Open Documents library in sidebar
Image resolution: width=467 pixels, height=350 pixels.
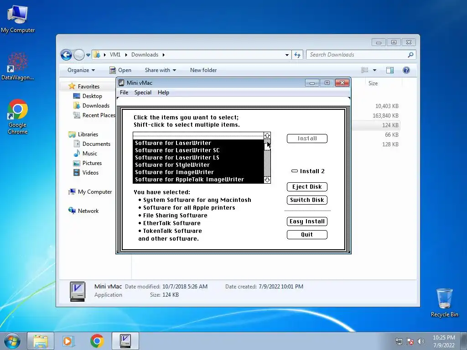[x=92, y=144]
